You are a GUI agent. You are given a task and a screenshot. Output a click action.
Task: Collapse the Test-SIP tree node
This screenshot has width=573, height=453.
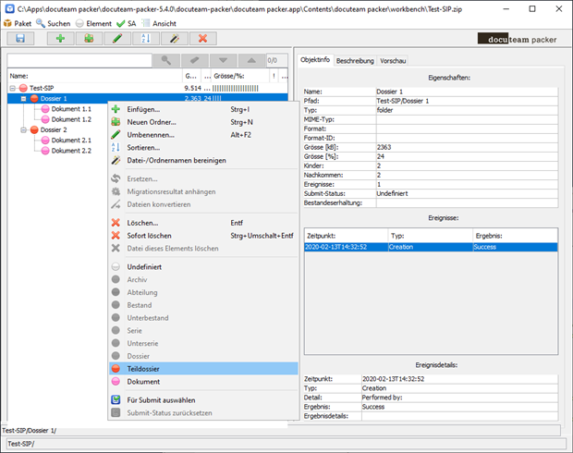12,88
